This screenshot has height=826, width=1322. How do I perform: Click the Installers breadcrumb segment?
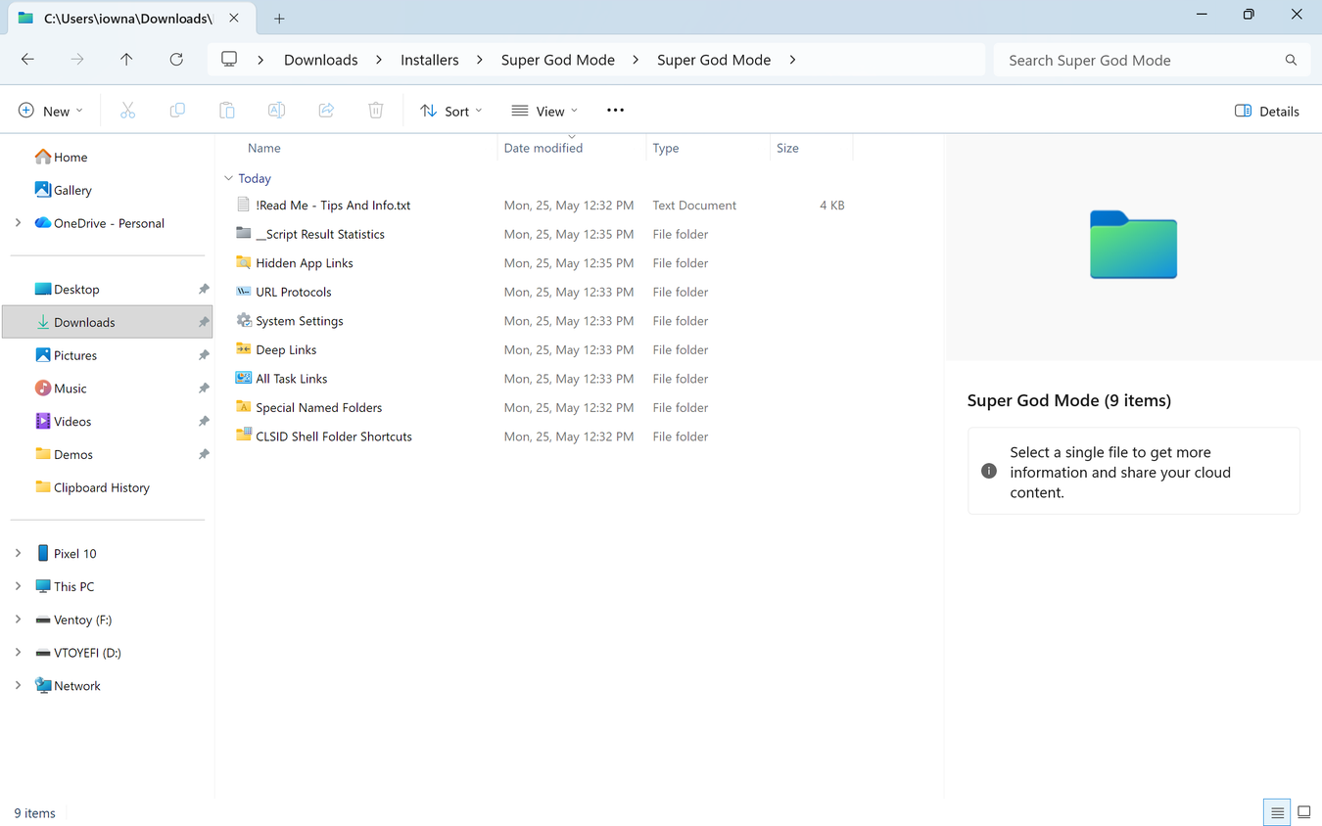[430, 60]
